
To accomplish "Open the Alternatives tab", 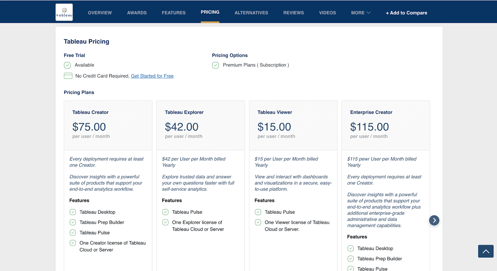I will pos(251,13).
